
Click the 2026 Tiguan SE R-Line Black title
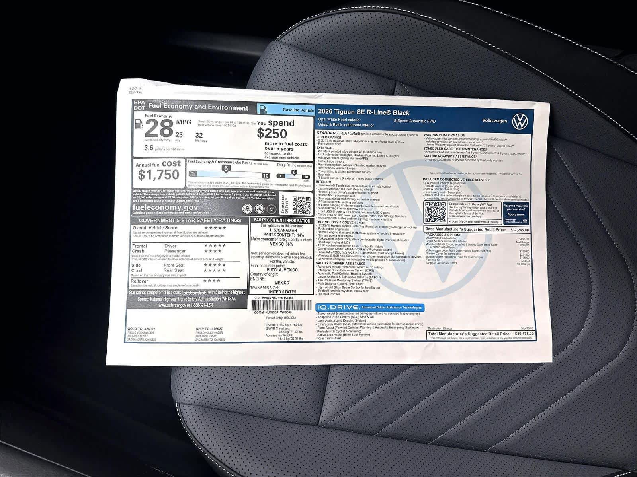click(363, 113)
